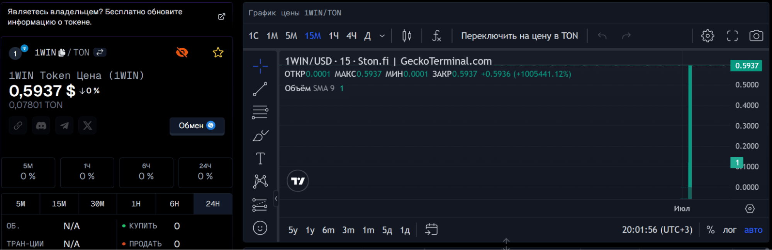Click the 24Ч 0 % change box
This screenshot has height=250, width=772.
pos(205,172)
